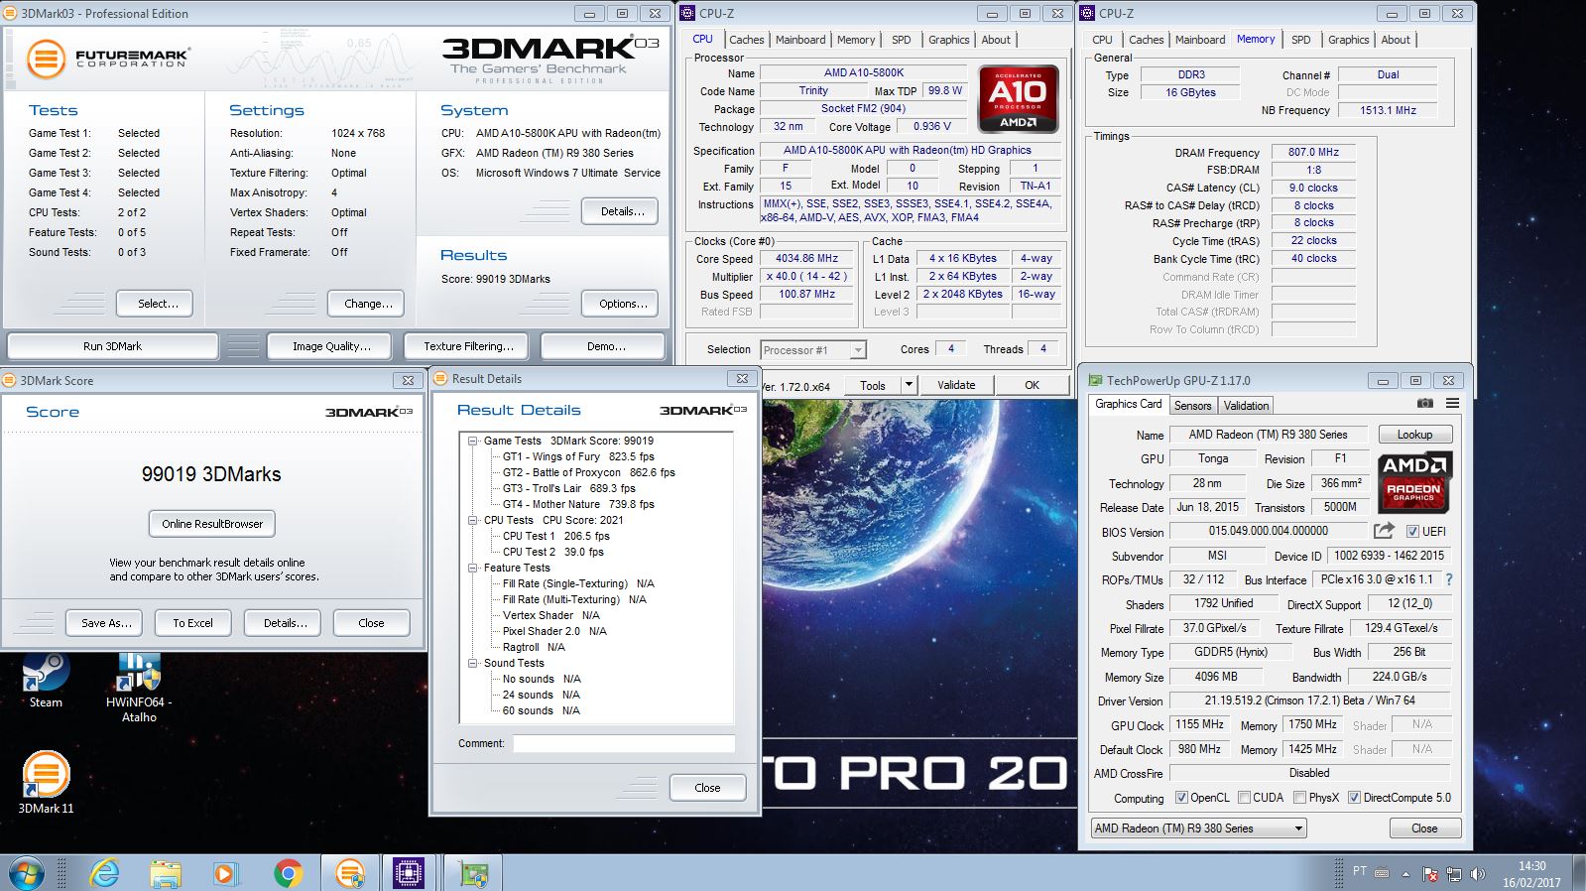Image resolution: width=1586 pixels, height=891 pixels.
Task: Switch to Validation tab in GPU-Z
Action: (1246, 406)
